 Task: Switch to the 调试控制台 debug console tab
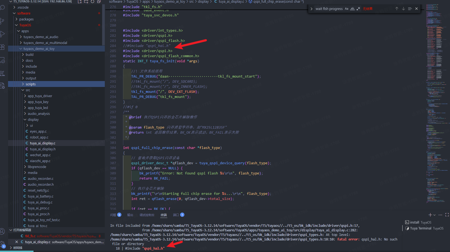click(147, 215)
